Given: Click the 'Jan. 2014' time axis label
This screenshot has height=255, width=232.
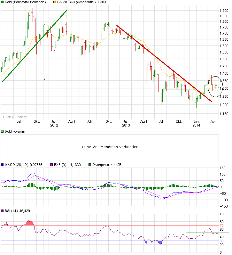Looking at the screenshot, I should pyautogui.click(x=196, y=123).
